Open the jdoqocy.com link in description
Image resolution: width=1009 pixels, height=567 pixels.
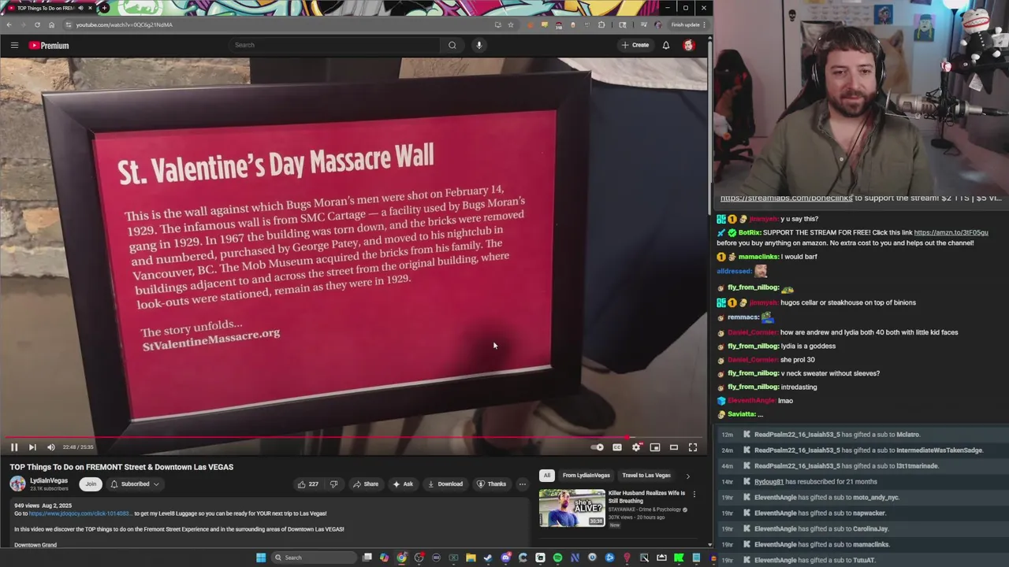80,513
